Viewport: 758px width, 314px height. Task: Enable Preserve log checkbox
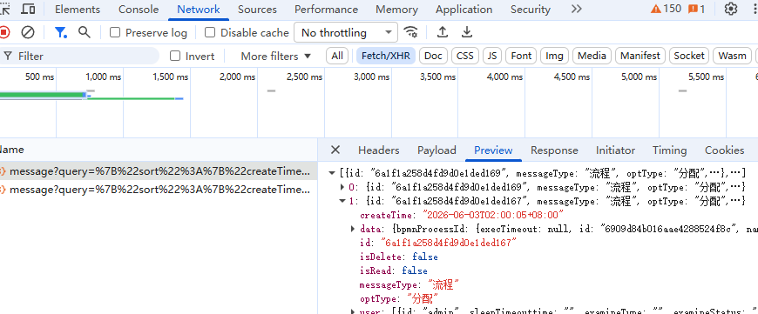pyautogui.click(x=114, y=32)
